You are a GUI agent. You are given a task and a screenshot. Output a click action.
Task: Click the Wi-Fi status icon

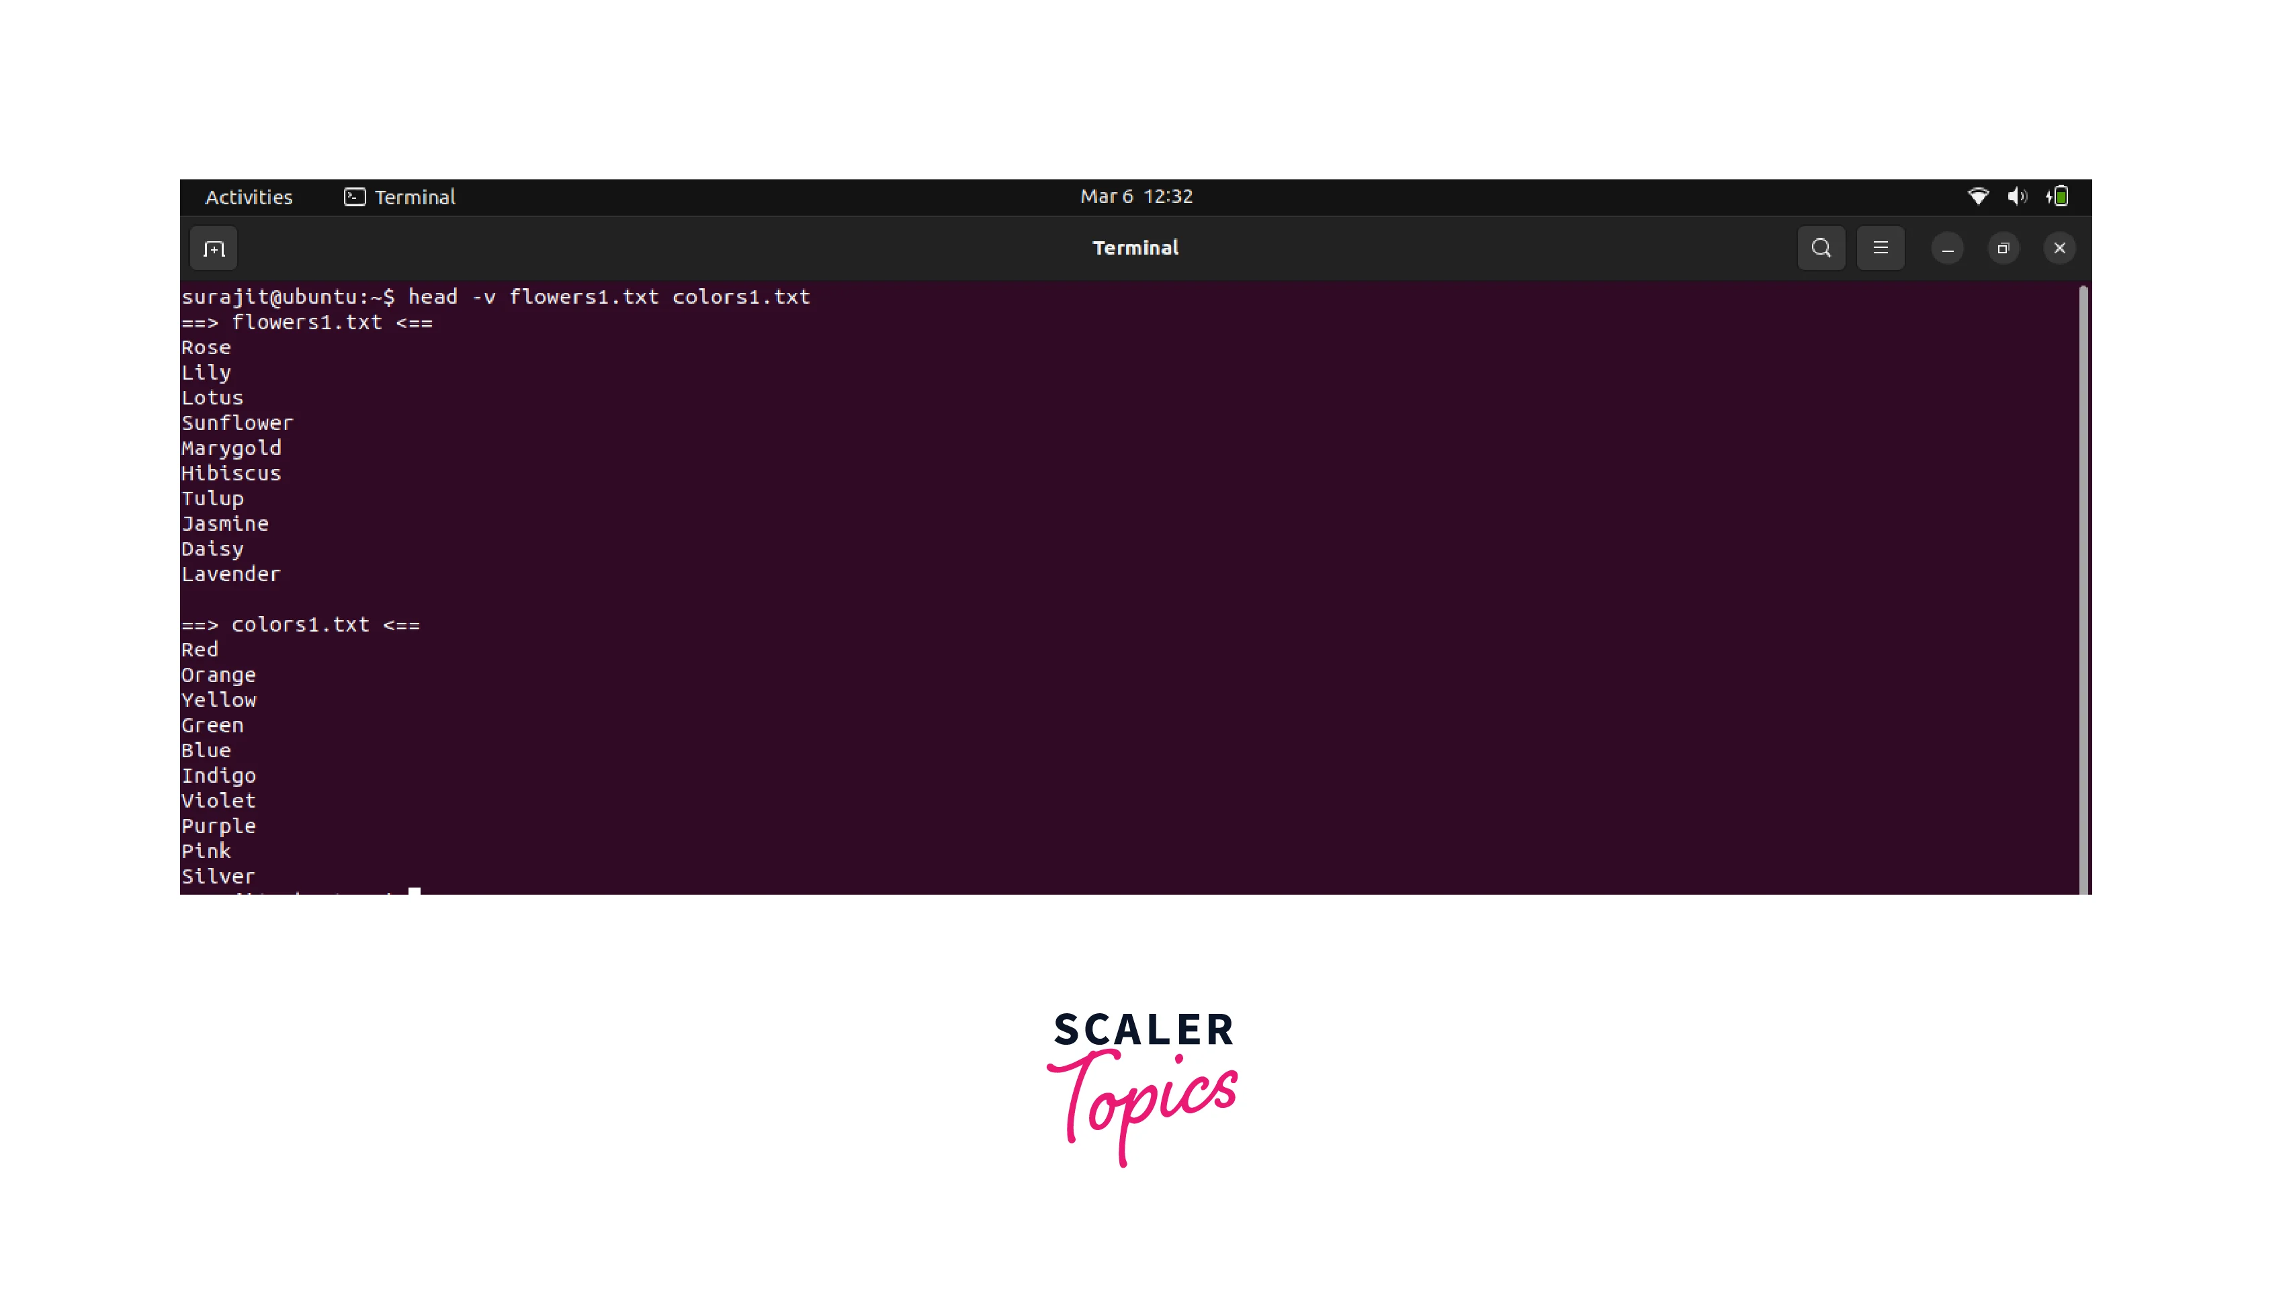pyautogui.click(x=1978, y=196)
